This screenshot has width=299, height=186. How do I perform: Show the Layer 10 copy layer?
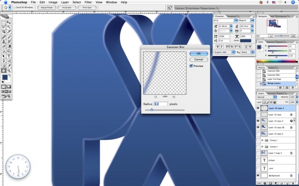point(258,115)
